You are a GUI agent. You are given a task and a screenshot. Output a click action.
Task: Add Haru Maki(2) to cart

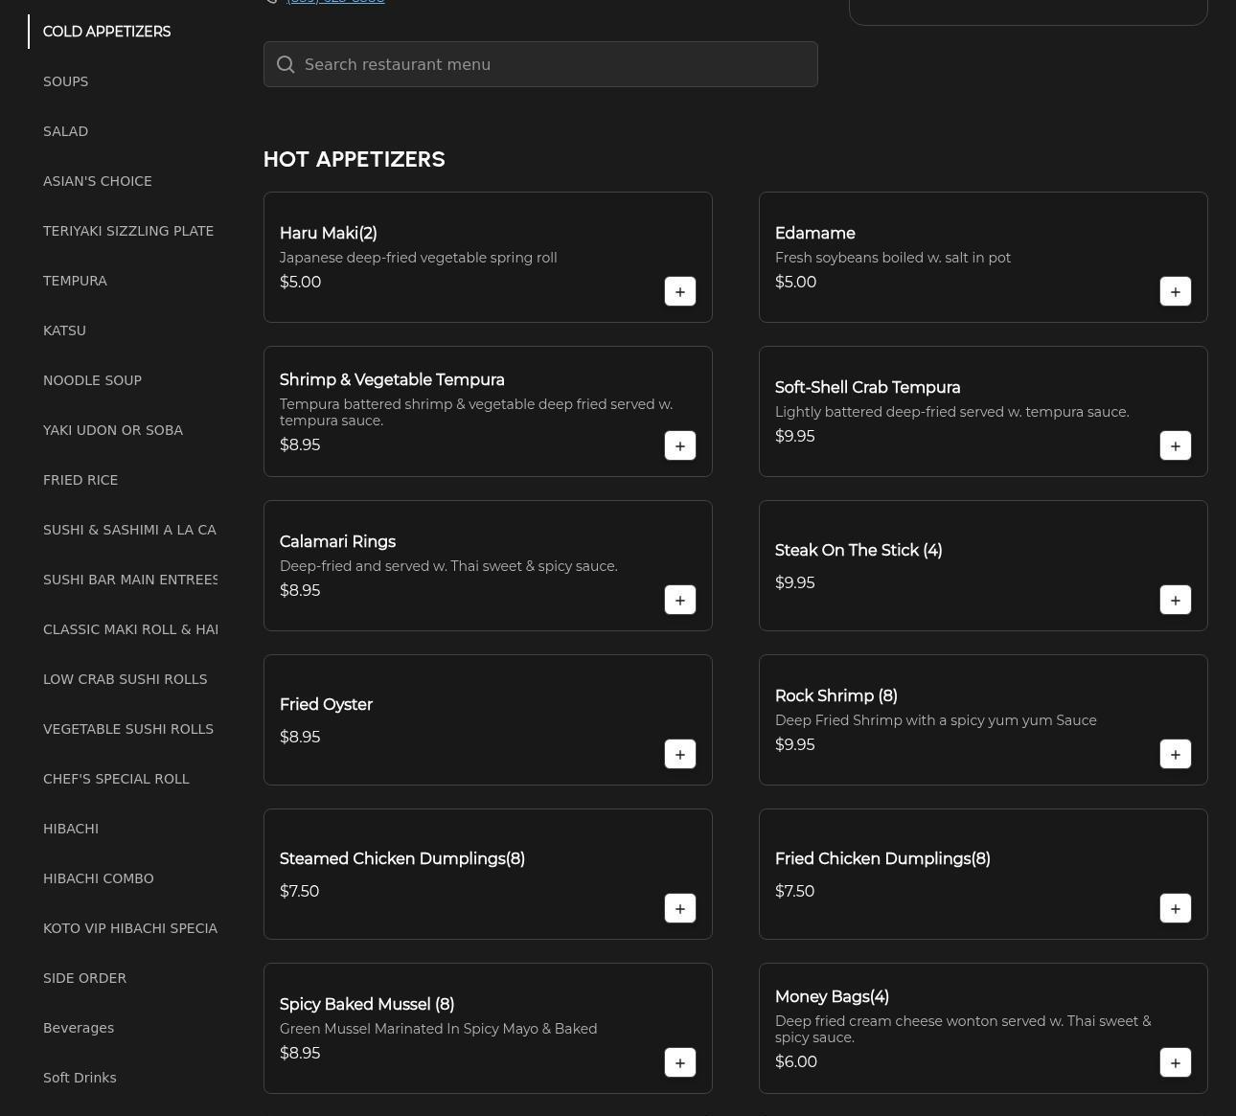679,292
